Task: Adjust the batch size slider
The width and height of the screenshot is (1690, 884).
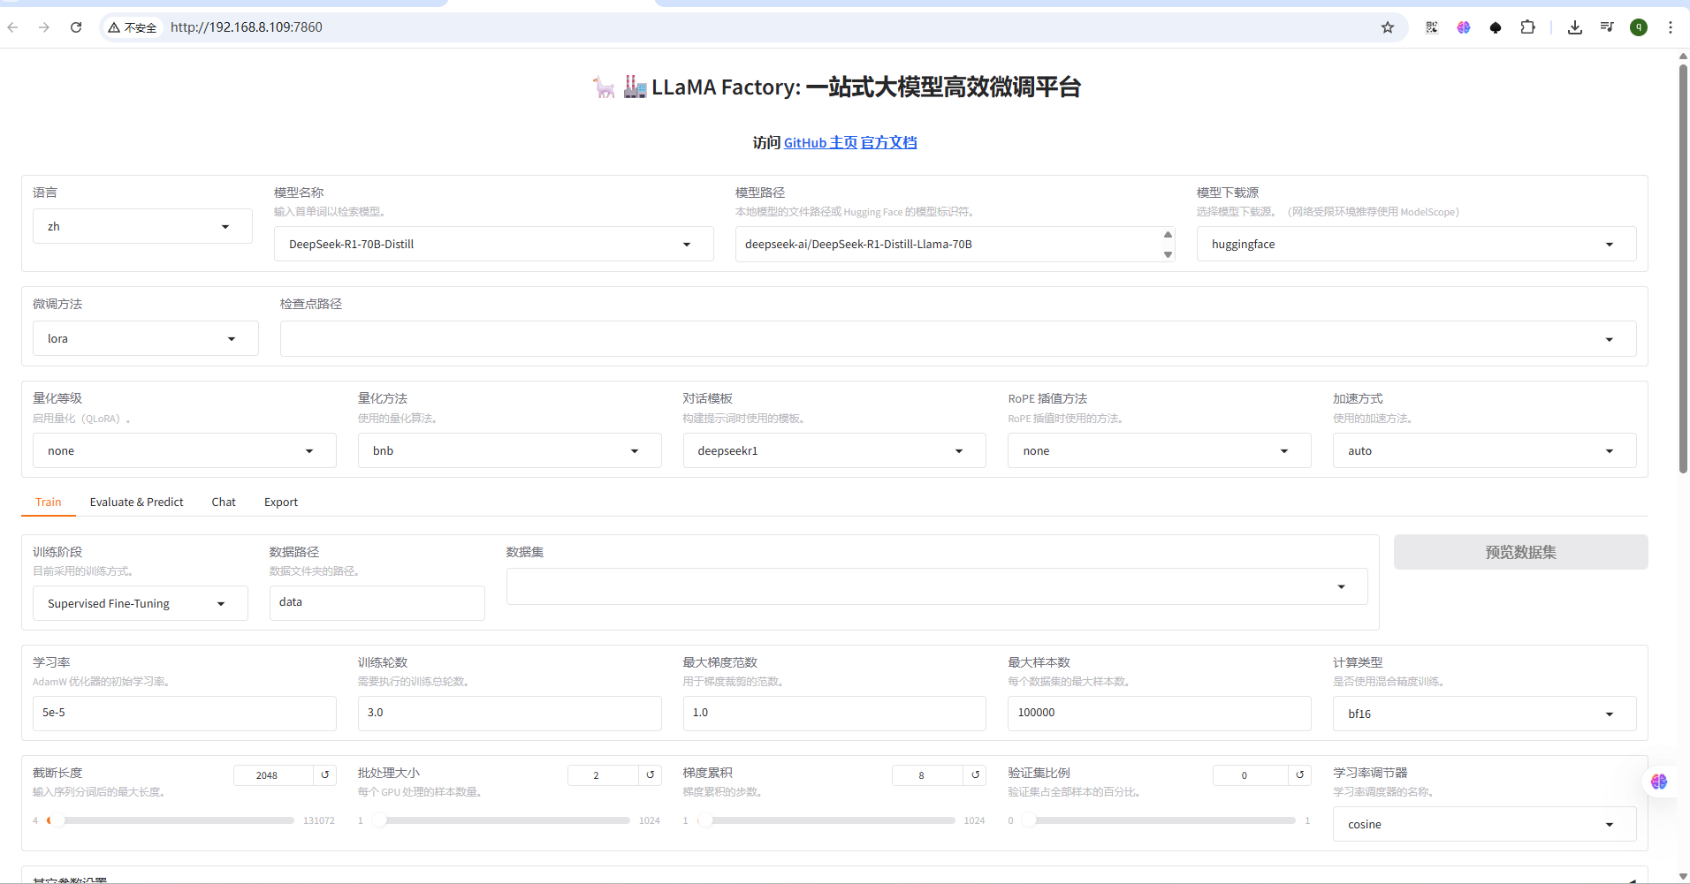Action: coord(500,820)
